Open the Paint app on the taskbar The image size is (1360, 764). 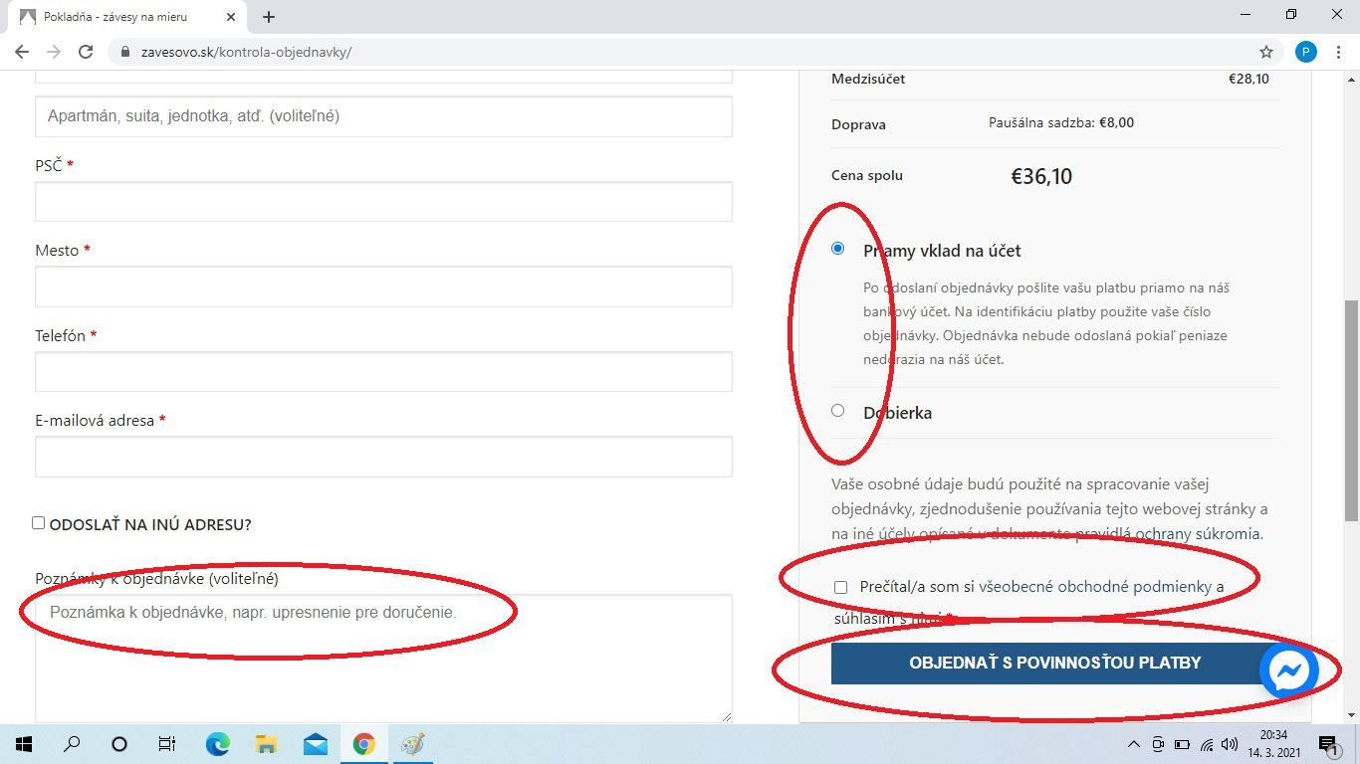412,744
